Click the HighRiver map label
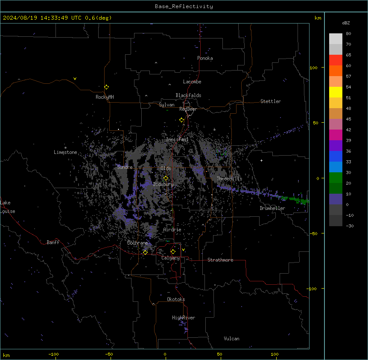This screenshot has height=360, width=368. point(184,318)
